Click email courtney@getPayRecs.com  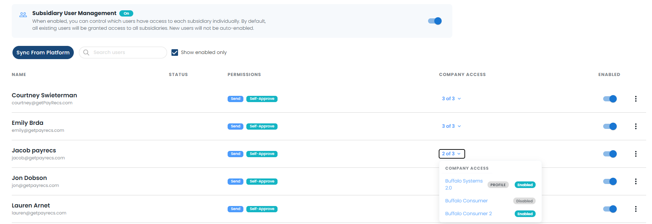[x=42, y=103]
